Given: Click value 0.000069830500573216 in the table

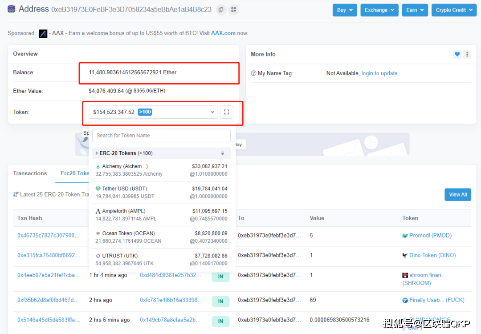Looking at the screenshot, I should point(339,320).
